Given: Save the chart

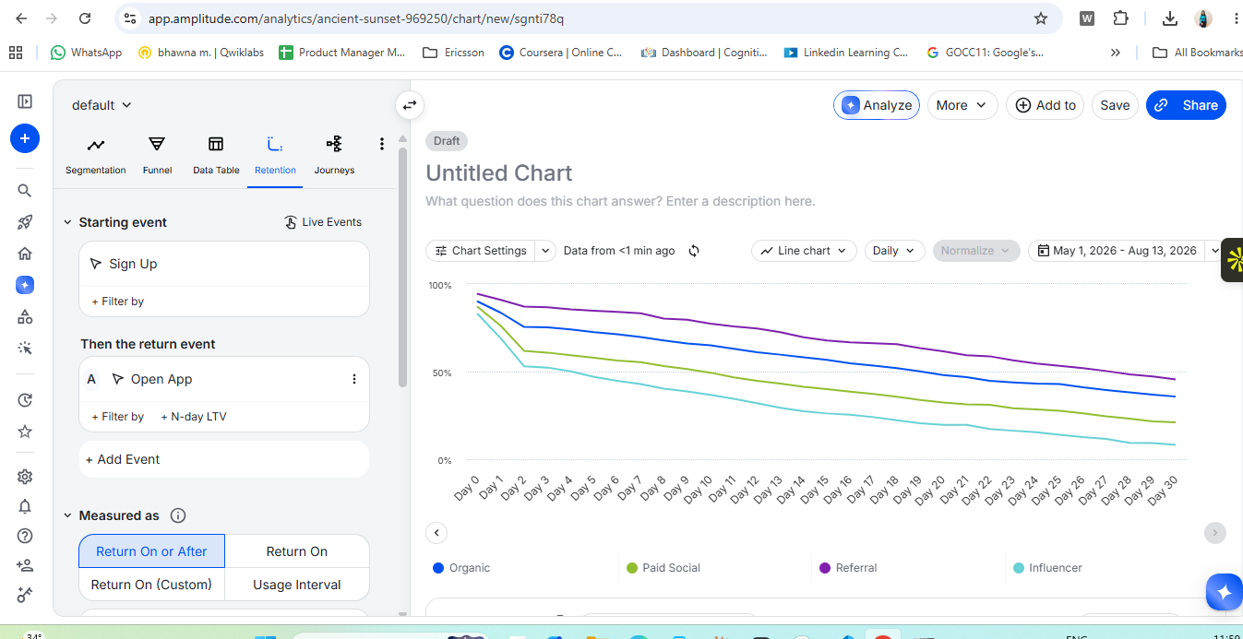Looking at the screenshot, I should (1115, 105).
